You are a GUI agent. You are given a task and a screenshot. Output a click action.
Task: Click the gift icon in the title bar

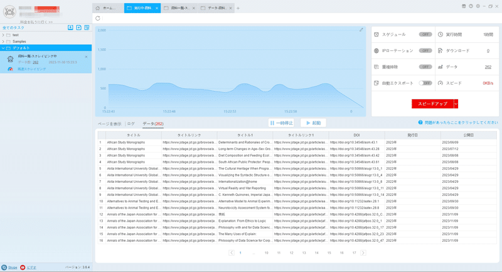464,6
